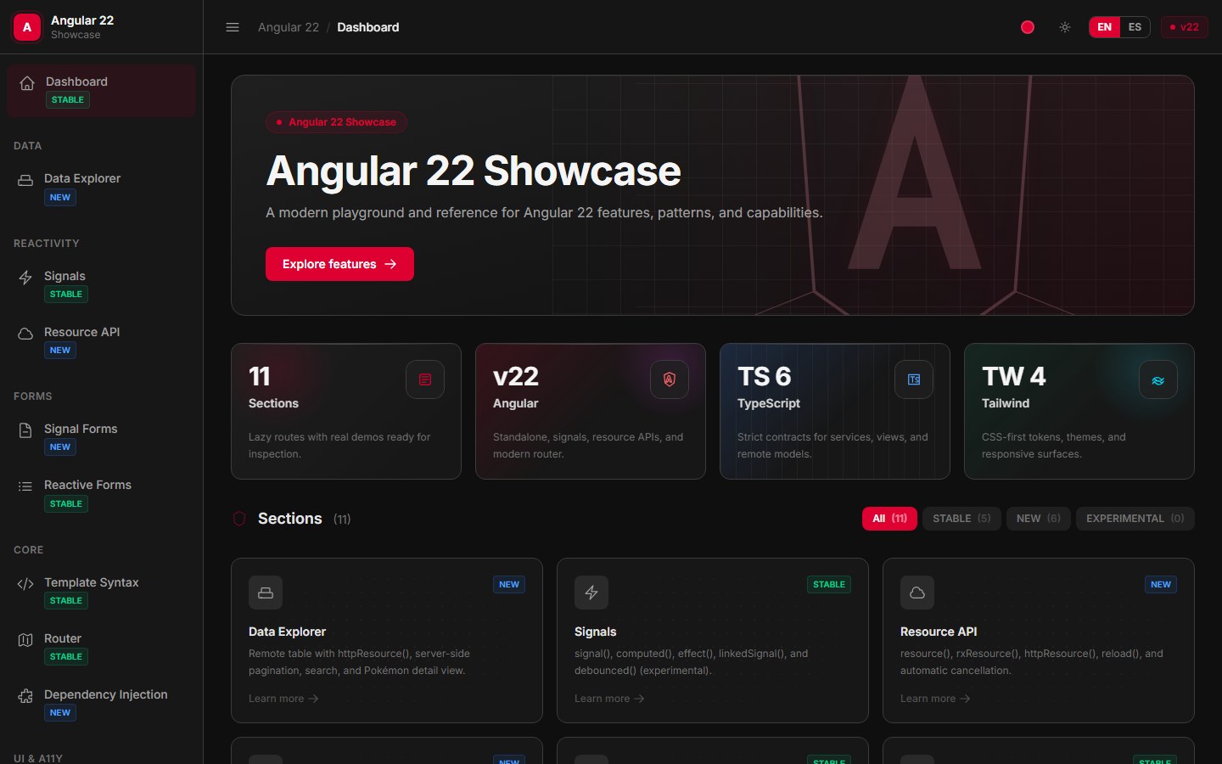
Task: Click the Signals card lightning icon
Action: pyautogui.click(x=591, y=593)
